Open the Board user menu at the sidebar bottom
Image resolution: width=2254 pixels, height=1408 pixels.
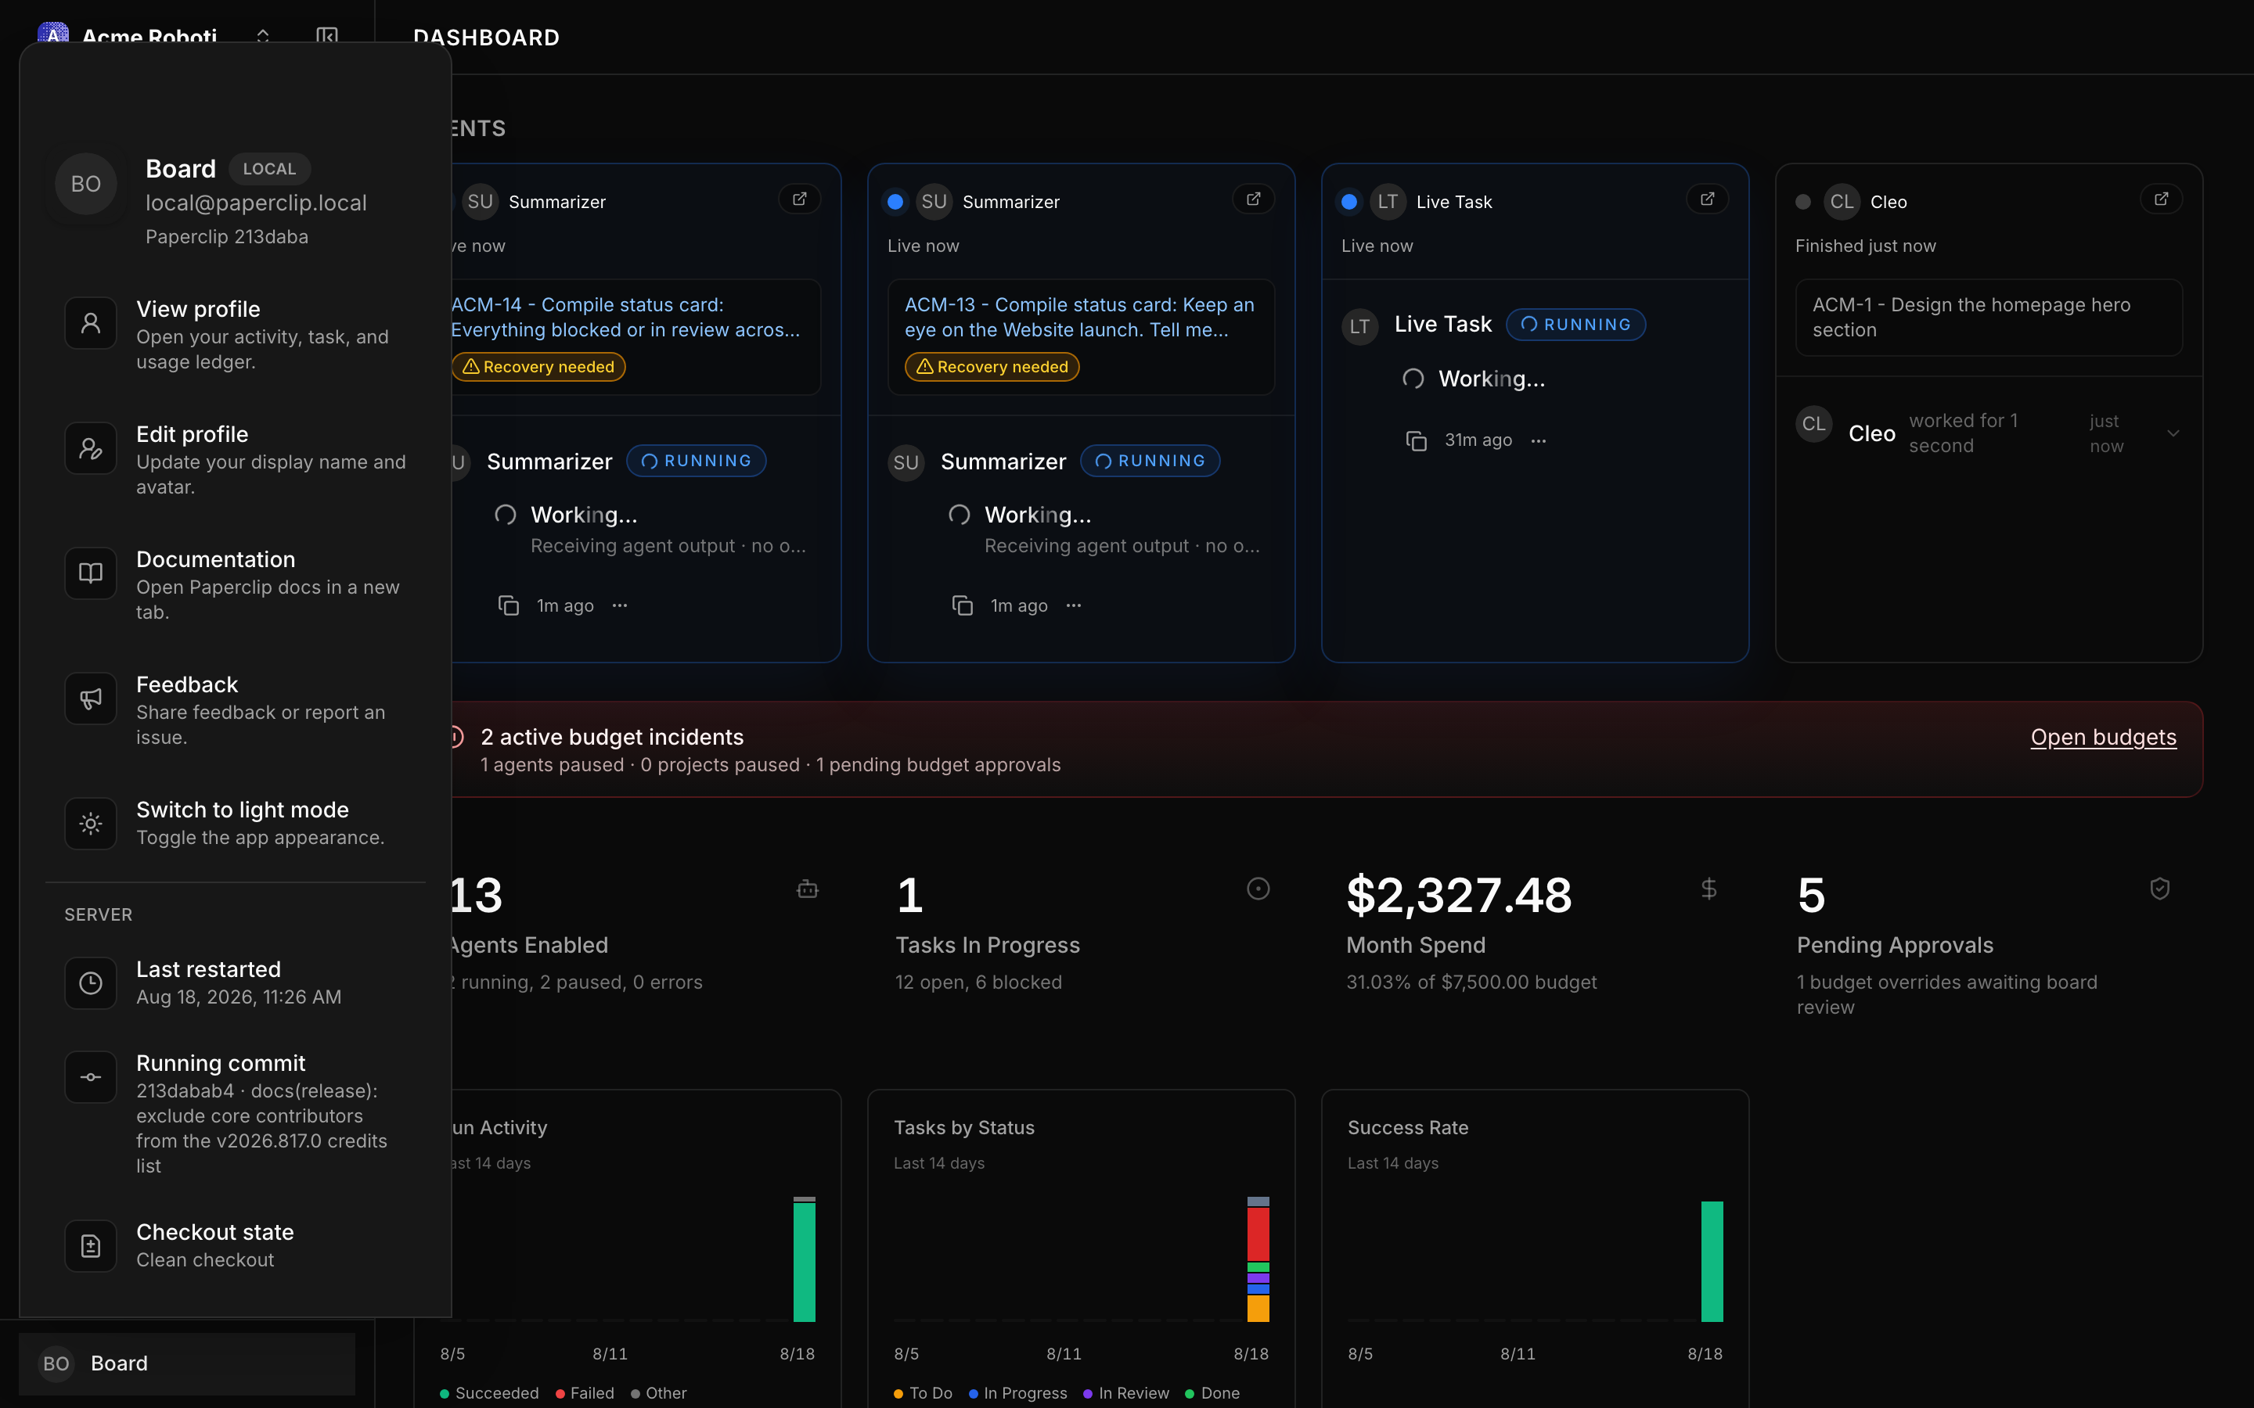pyautogui.click(x=187, y=1363)
